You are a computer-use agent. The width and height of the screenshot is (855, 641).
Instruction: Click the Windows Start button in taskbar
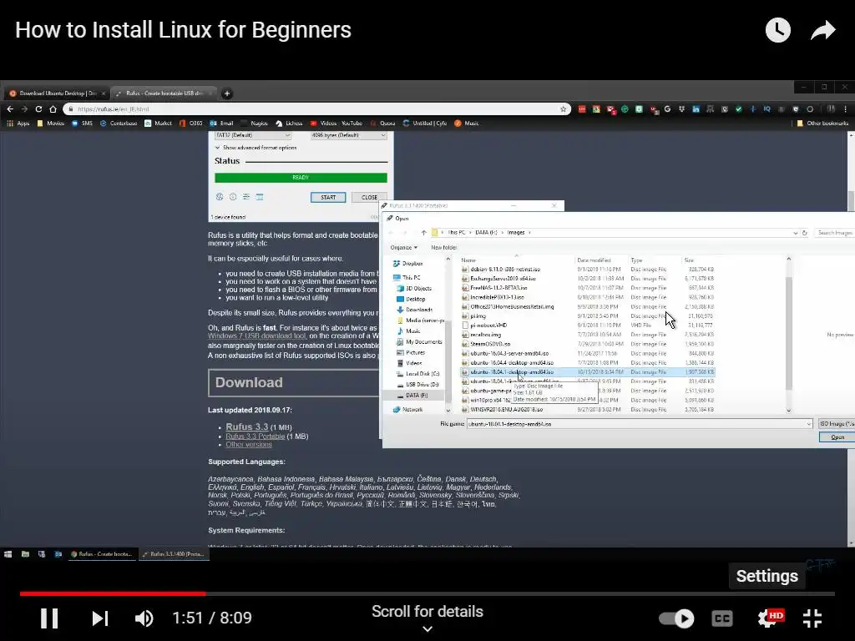(8, 554)
